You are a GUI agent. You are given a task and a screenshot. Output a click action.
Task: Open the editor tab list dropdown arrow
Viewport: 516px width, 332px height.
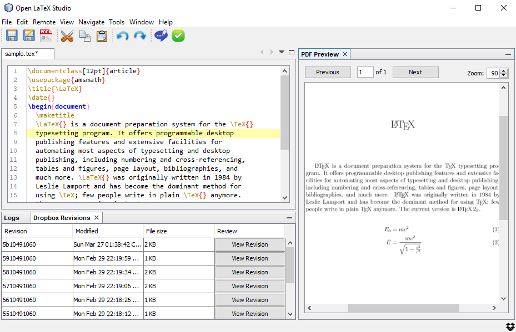(282, 52)
